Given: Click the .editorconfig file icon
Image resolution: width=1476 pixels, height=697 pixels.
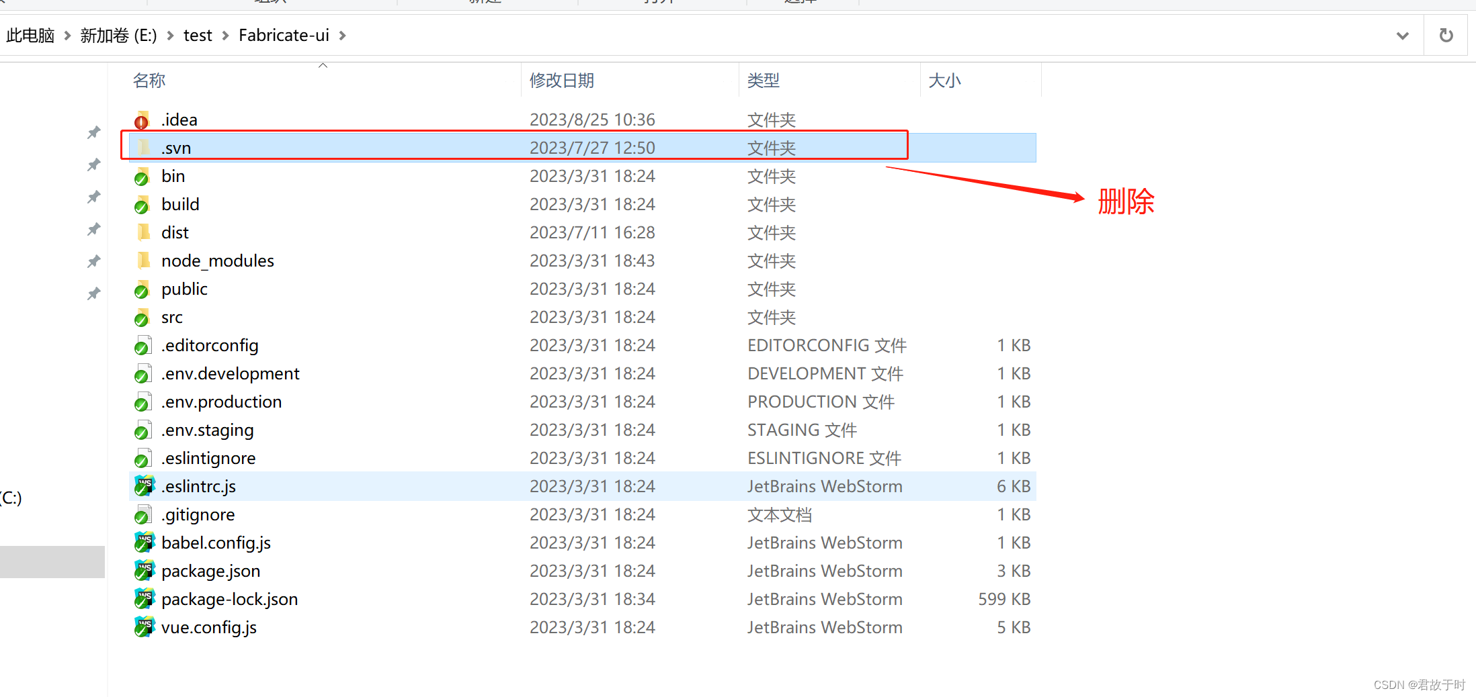Looking at the screenshot, I should tap(142, 345).
